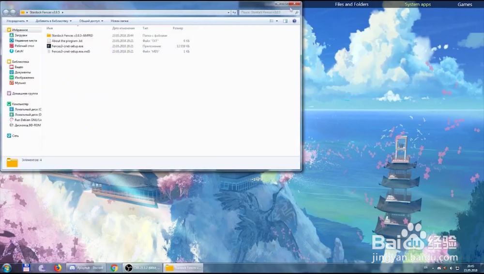
Task: Click the About the program .txt file icon
Action: (49, 41)
